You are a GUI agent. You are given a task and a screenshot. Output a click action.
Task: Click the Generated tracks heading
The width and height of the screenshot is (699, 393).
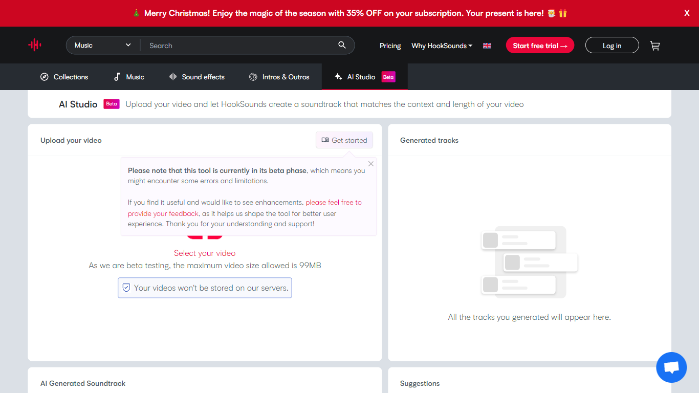coord(429,140)
